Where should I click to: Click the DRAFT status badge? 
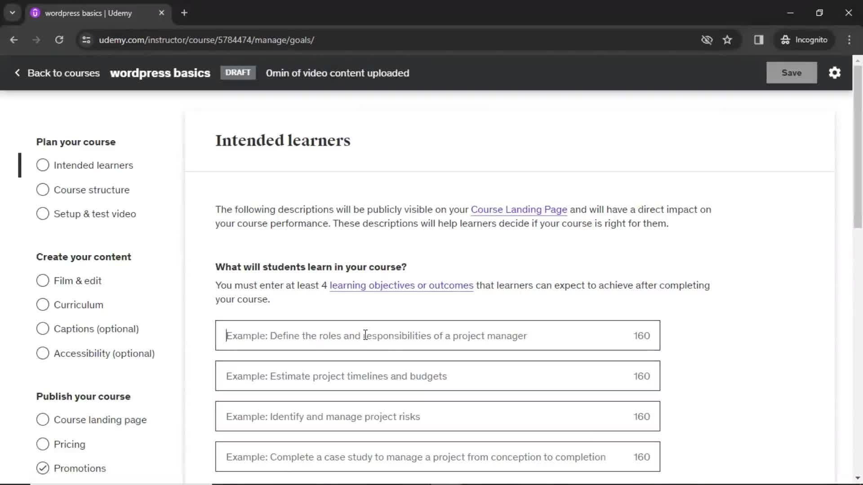point(238,73)
